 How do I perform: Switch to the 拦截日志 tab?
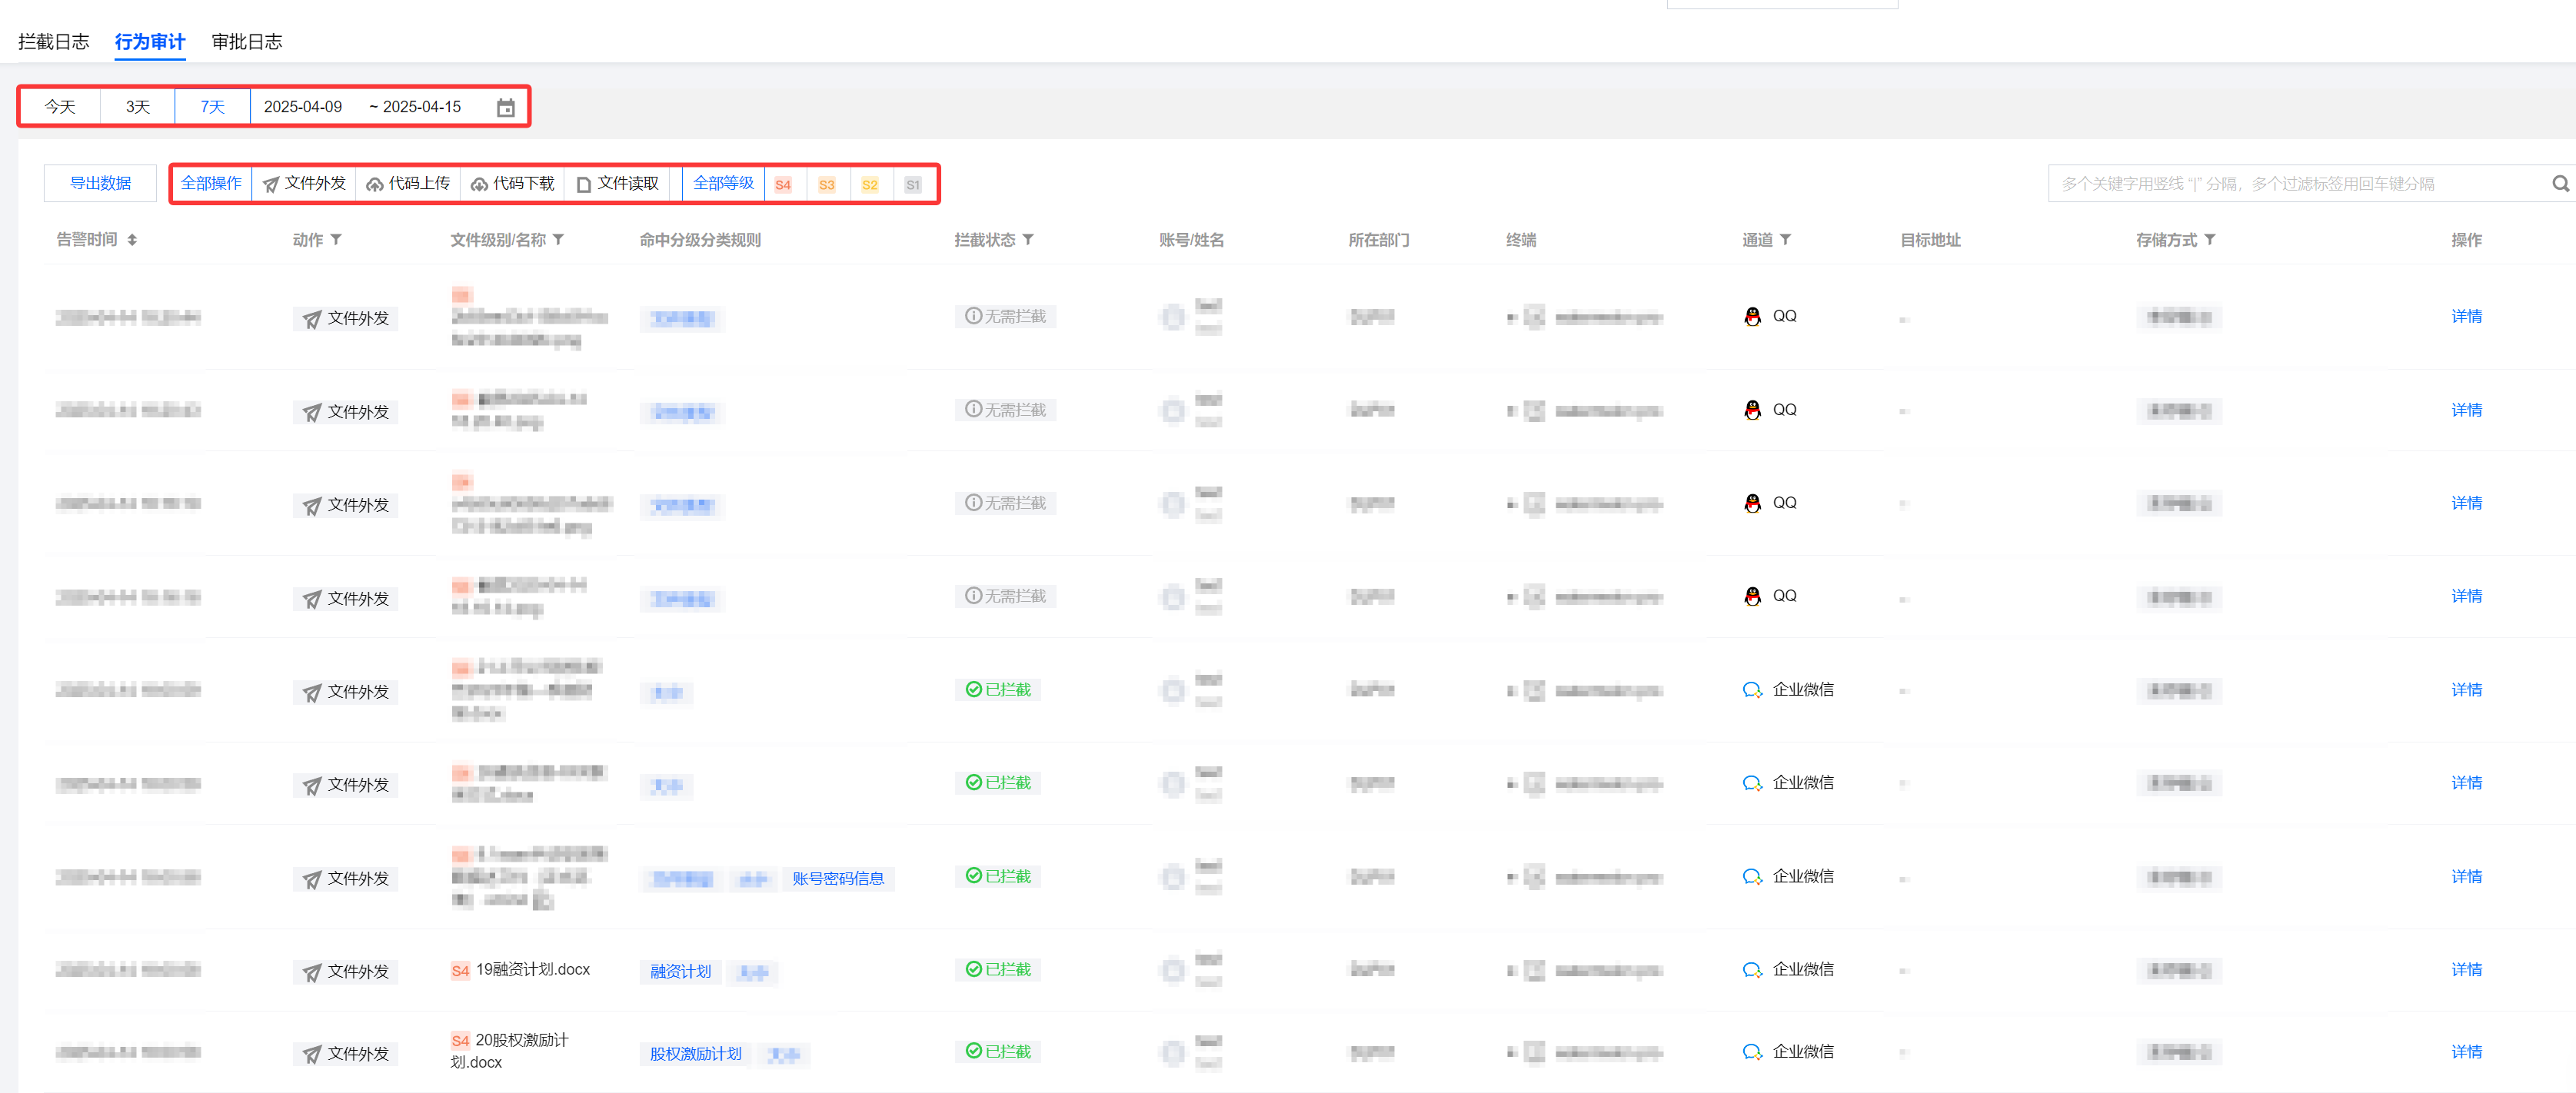pos(54,42)
